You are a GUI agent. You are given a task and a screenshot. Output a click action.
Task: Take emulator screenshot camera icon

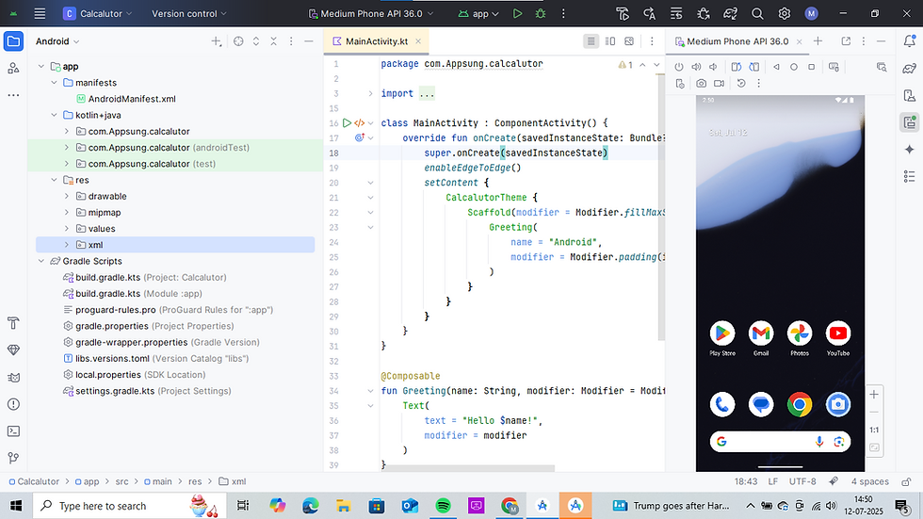[x=701, y=84]
